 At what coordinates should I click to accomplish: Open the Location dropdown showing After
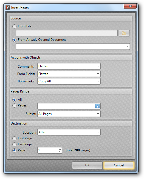[69, 132]
